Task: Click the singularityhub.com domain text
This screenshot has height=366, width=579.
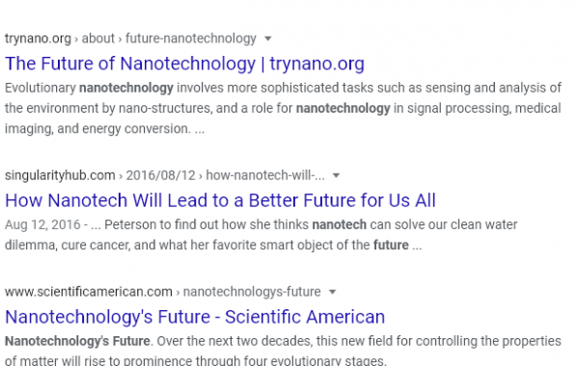Action: pos(60,175)
